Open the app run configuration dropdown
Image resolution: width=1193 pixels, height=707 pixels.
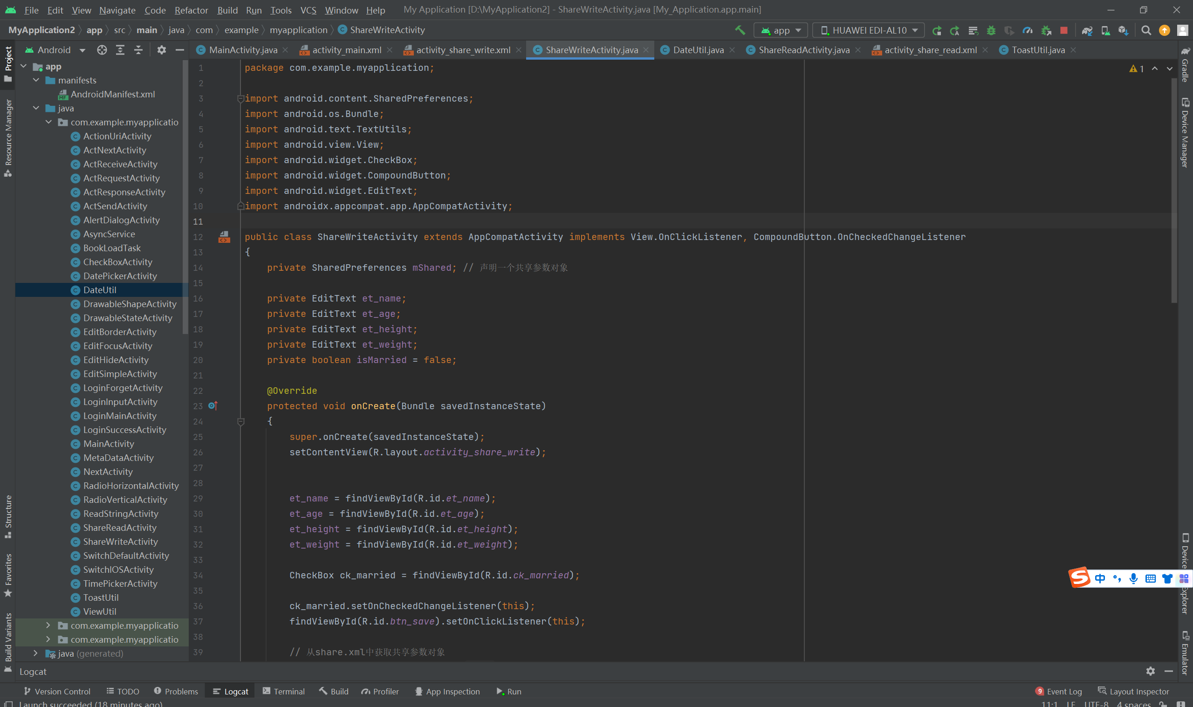pos(781,30)
